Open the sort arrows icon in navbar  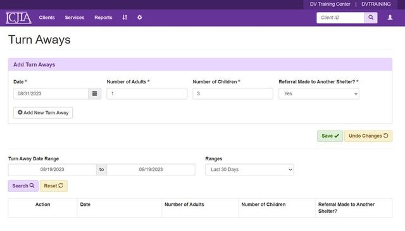[x=125, y=18]
